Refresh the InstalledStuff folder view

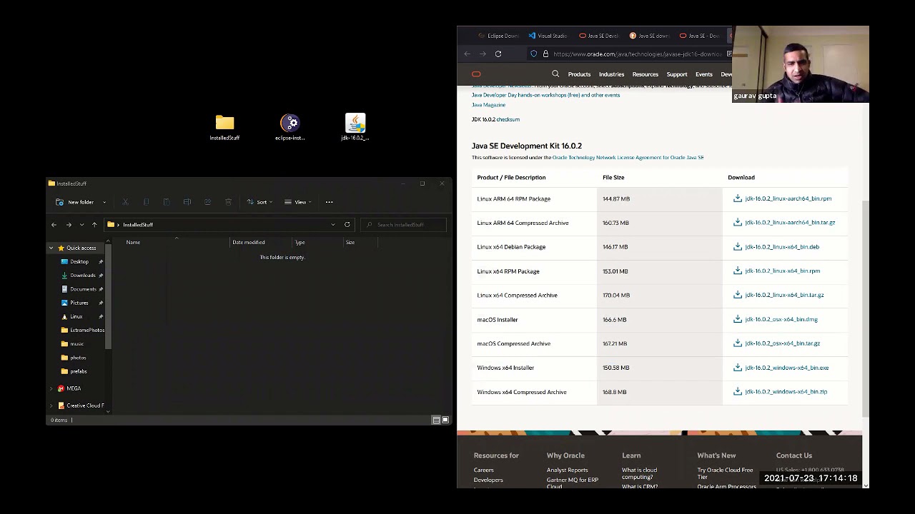point(347,225)
